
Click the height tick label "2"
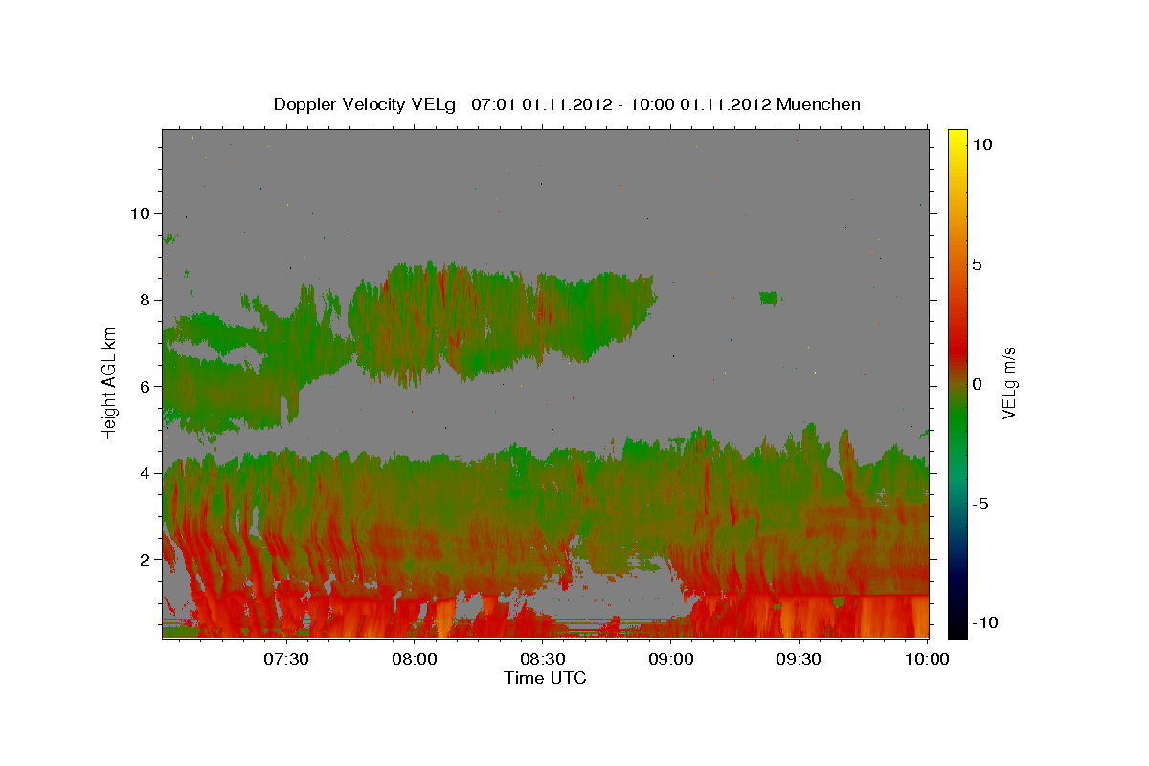[145, 559]
